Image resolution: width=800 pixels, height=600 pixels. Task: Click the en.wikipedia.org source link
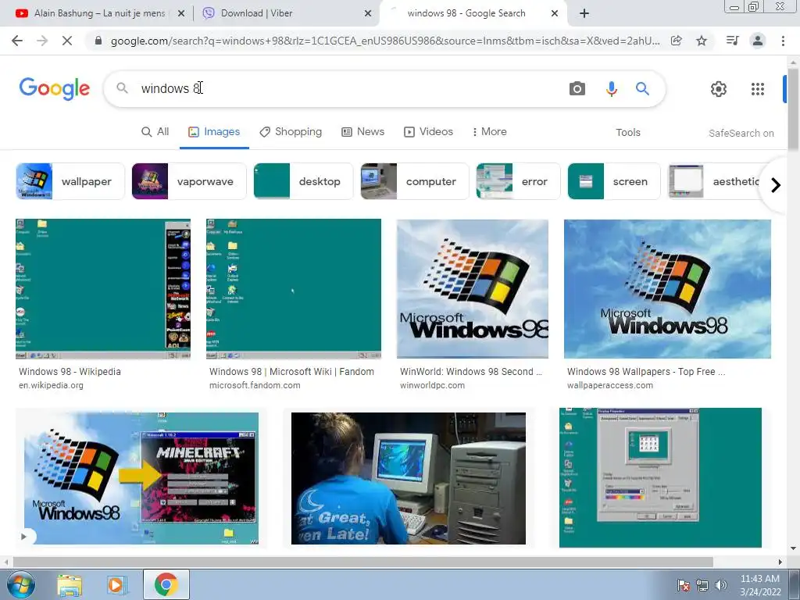pos(51,385)
